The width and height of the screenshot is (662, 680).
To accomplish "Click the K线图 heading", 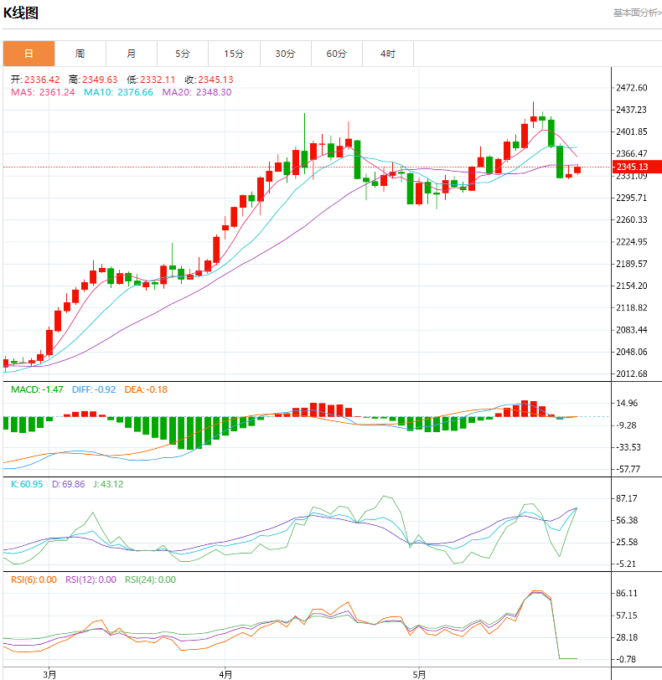I will [x=21, y=13].
